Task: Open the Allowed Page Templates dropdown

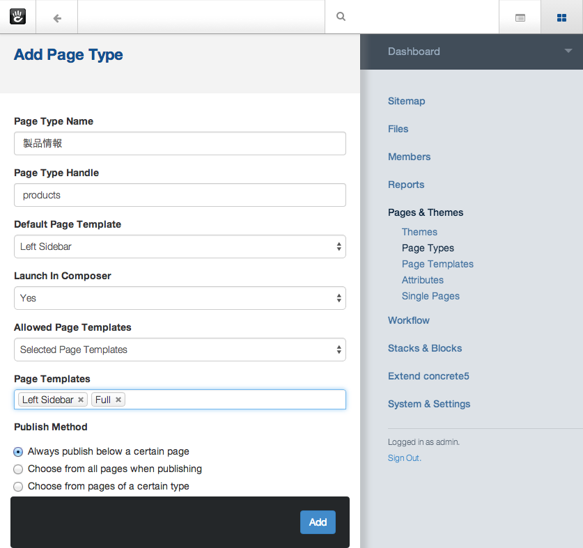Action: (180, 350)
